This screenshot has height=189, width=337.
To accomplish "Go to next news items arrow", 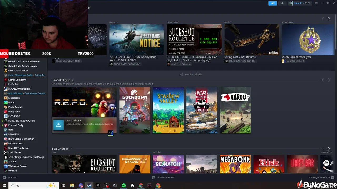I will [x=329, y=19].
